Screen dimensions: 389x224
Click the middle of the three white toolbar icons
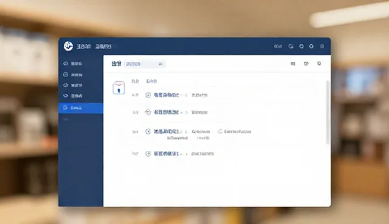pos(306,64)
